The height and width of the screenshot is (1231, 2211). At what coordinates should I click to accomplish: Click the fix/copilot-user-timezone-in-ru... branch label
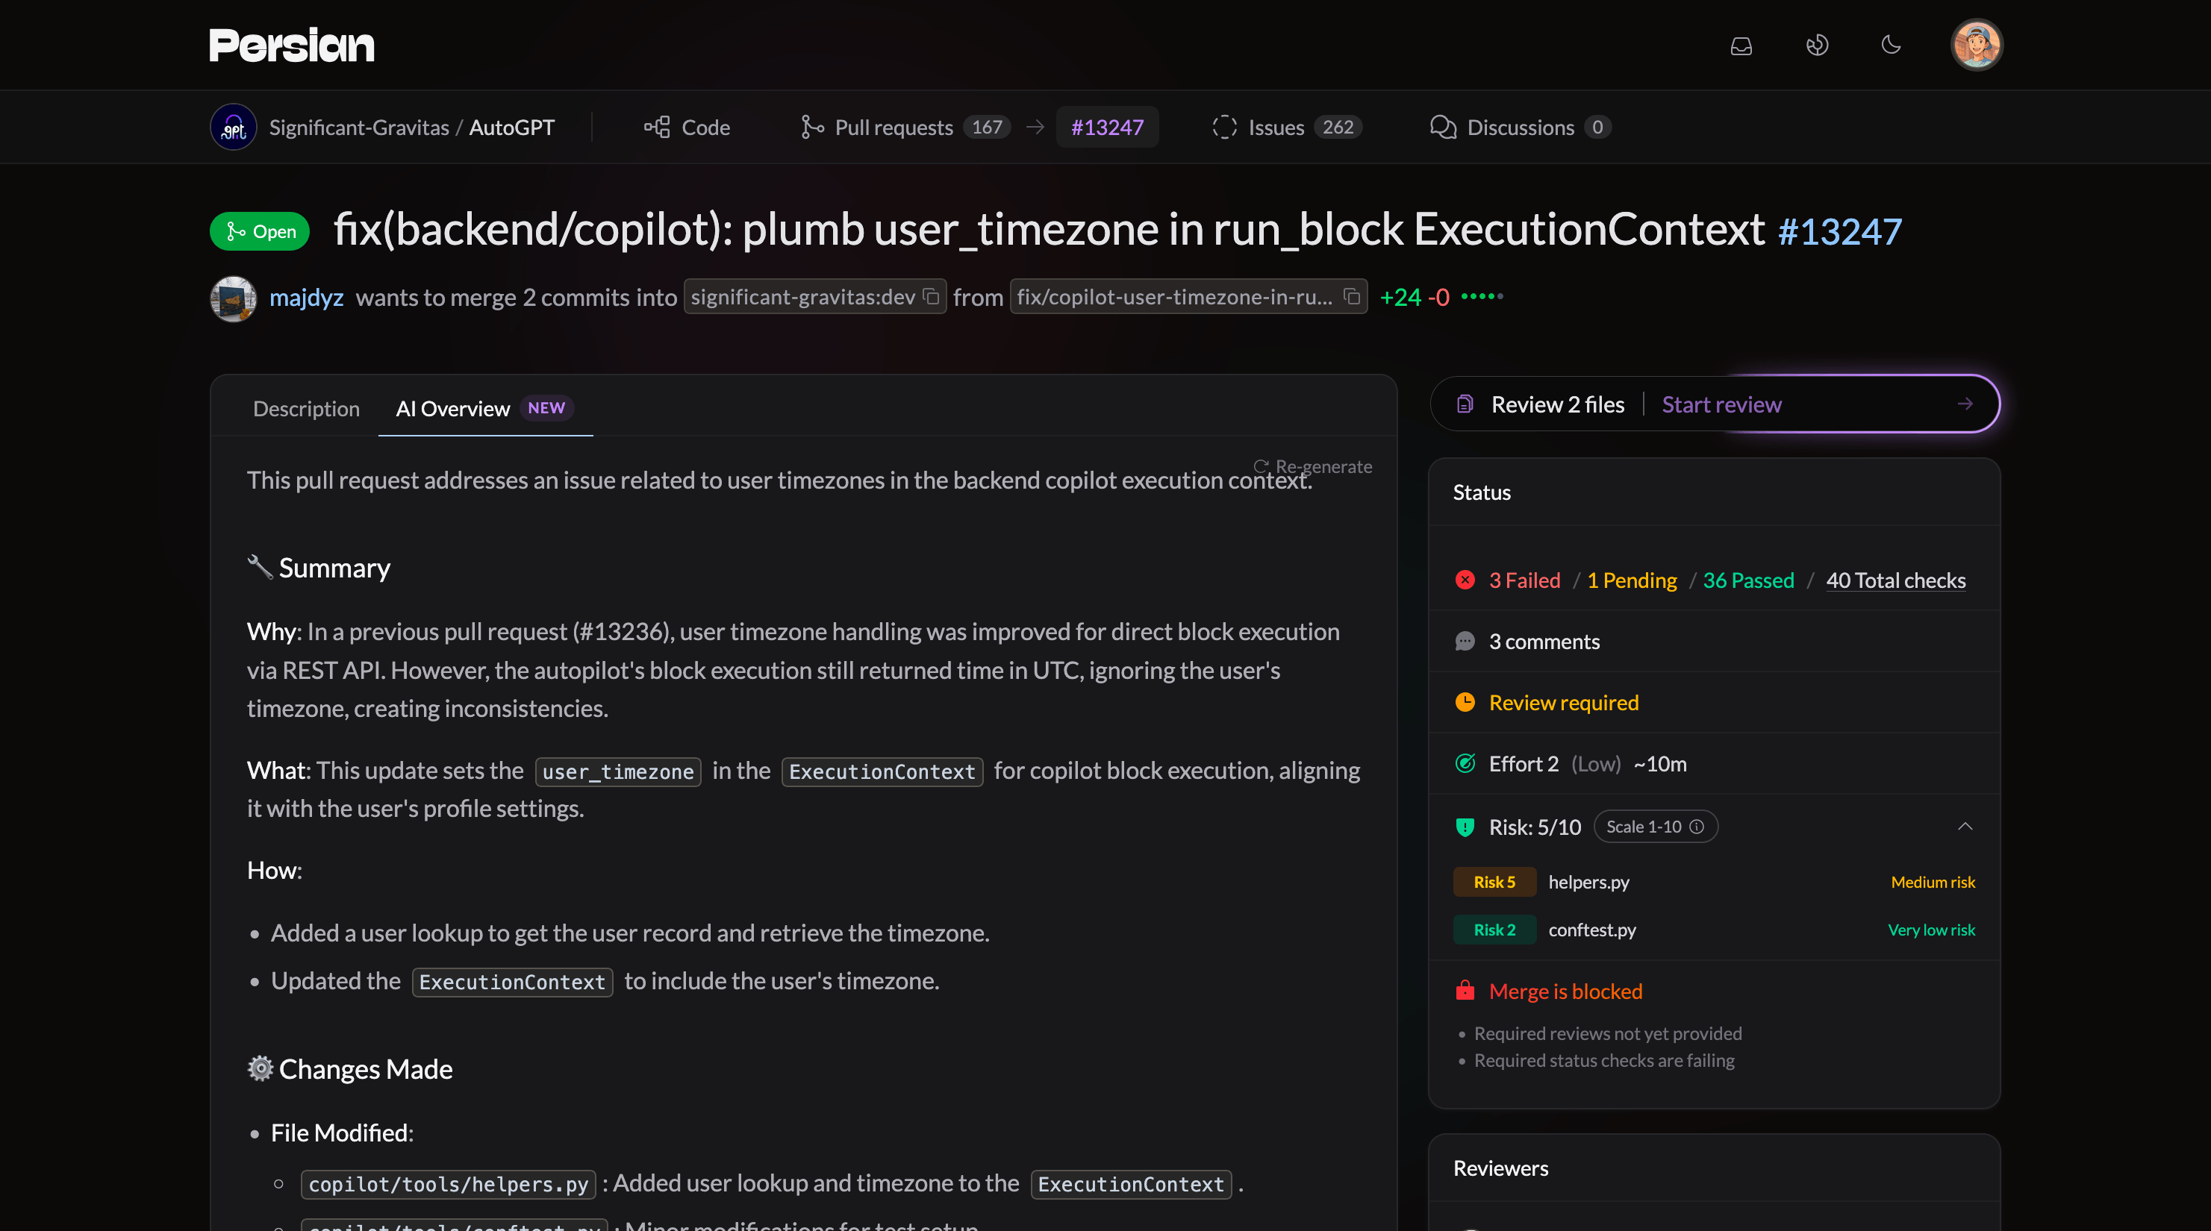click(1174, 297)
